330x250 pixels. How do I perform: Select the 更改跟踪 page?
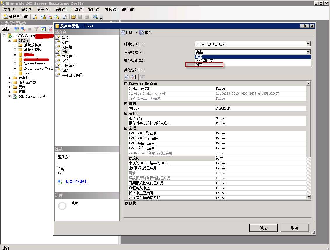point(68,56)
